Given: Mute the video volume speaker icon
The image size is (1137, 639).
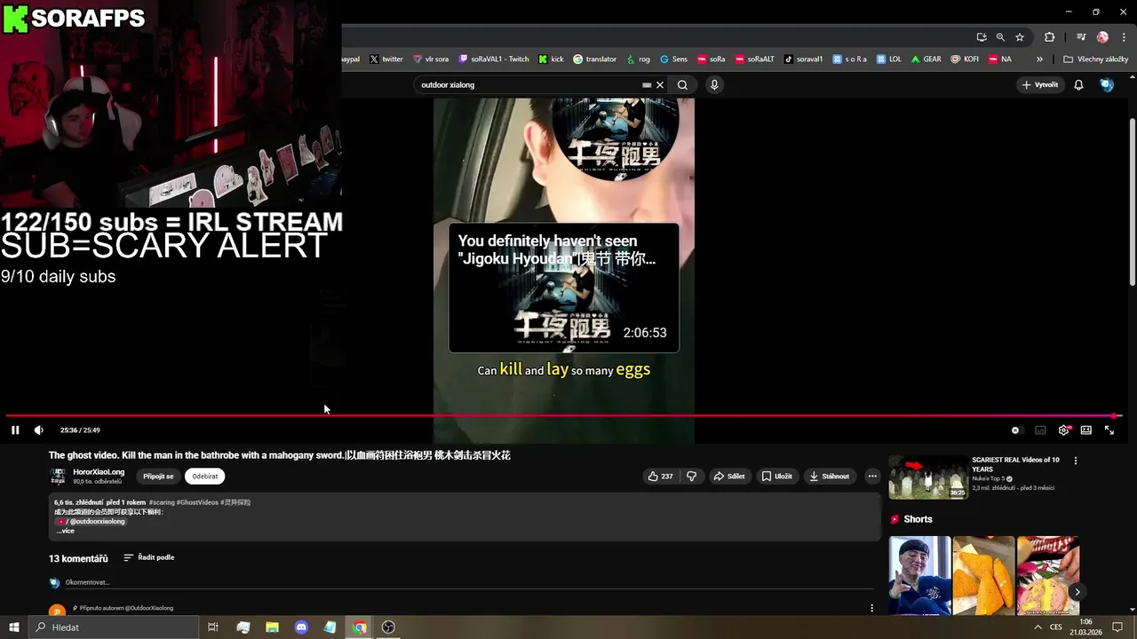Looking at the screenshot, I should pos(38,430).
